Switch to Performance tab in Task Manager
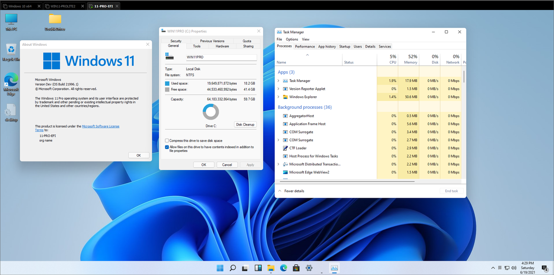This screenshot has width=554, height=275. [x=305, y=47]
